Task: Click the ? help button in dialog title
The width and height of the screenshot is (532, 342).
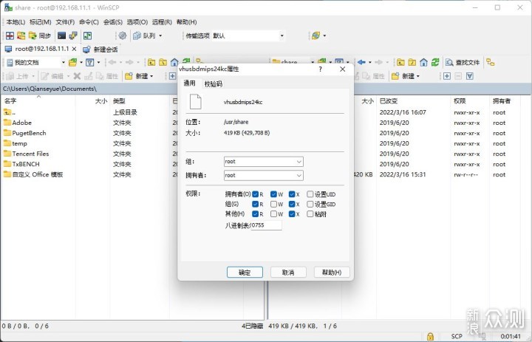Action: click(320, 69)
